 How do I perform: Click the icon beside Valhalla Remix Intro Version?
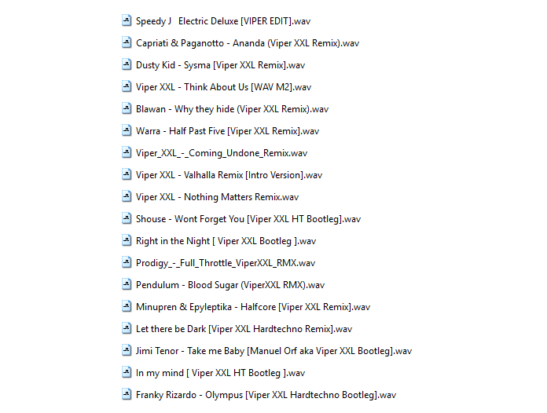(x=127, y=174)
